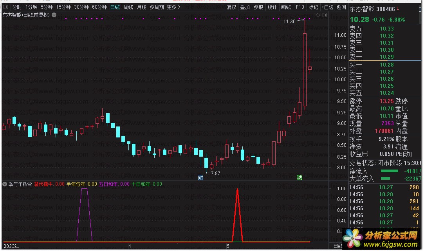Switch to 分时 chart view
The image size is (424, 251).
[x=17, y=7]
